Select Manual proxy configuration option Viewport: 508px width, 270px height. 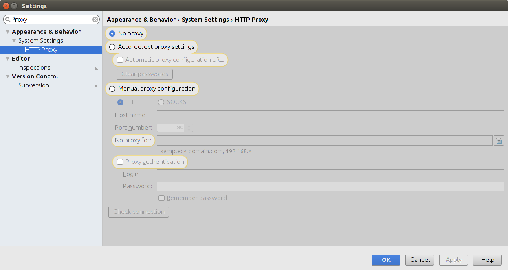112,89
